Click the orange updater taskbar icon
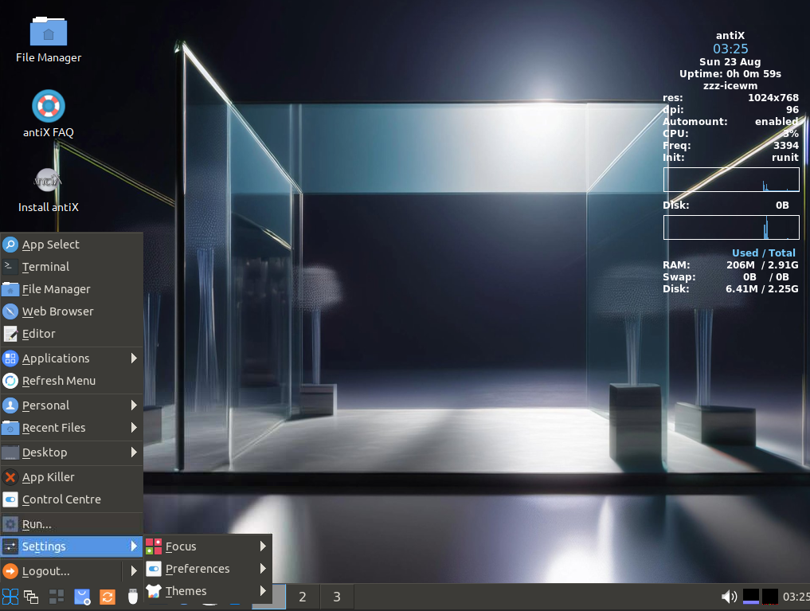The width and height of the screenshot is (810, 611). point(108,597)
